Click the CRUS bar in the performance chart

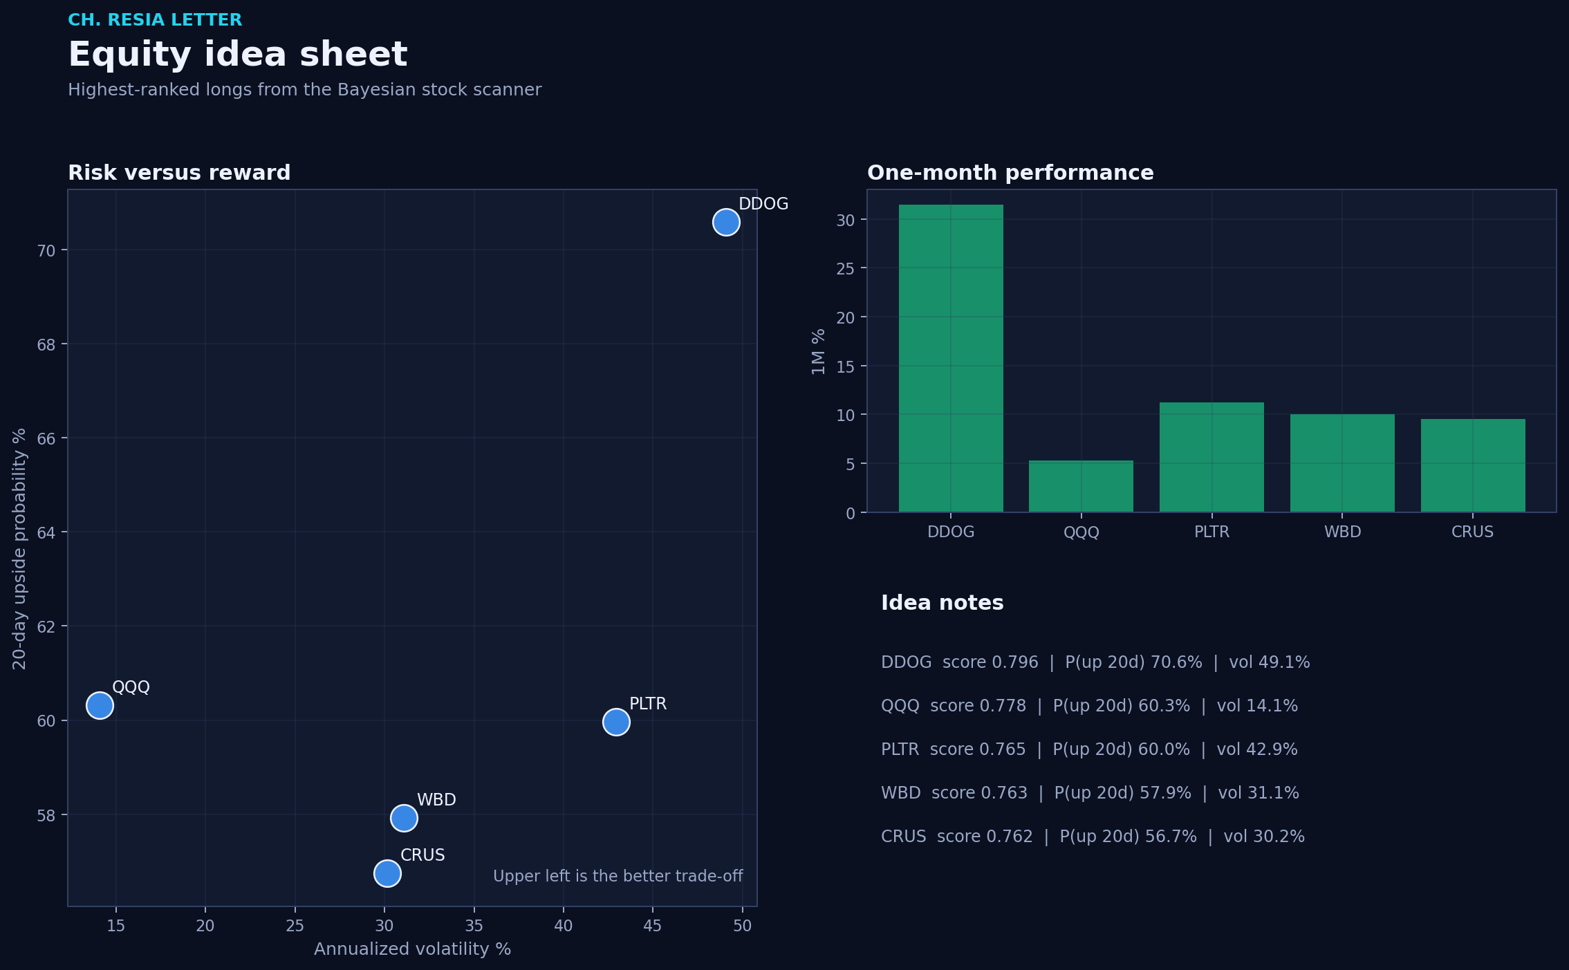[1473, 465]
